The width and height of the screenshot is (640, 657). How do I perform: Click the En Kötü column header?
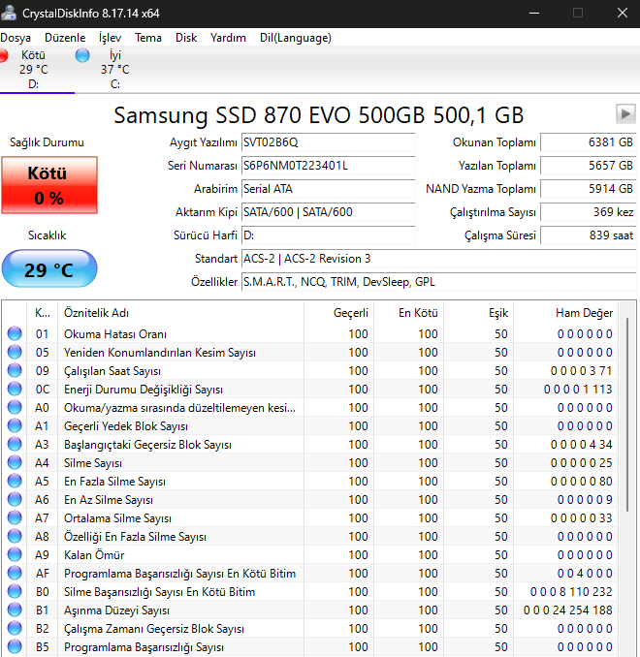pyautogui.click(x=409, y=313)
